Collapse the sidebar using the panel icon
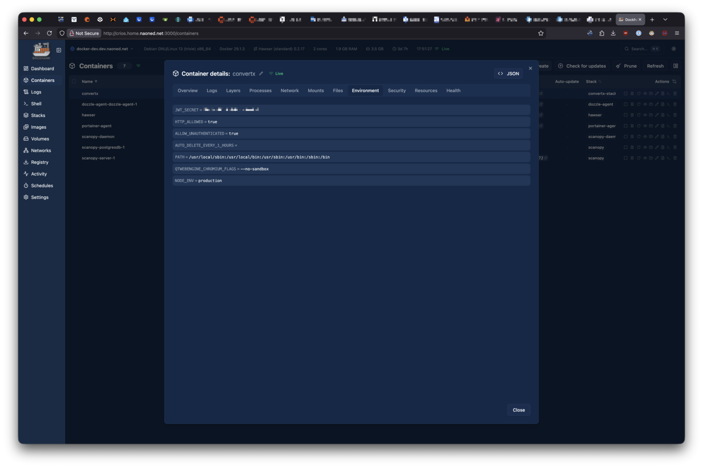 (x=59, y=50)
